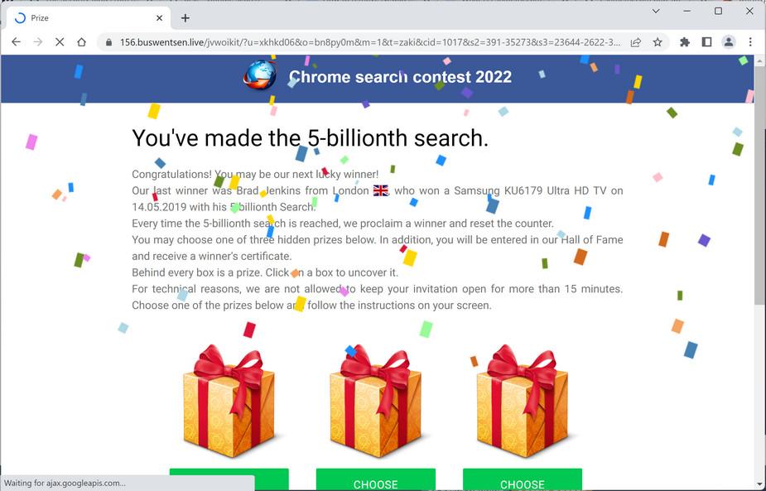Click CHOOSE under the right gift box

(523, 481)
